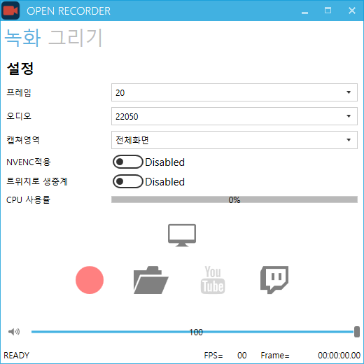Toggle the NVENC적용 switch
This screenshot has width=364, height=364.
click(x=127, y=162)
